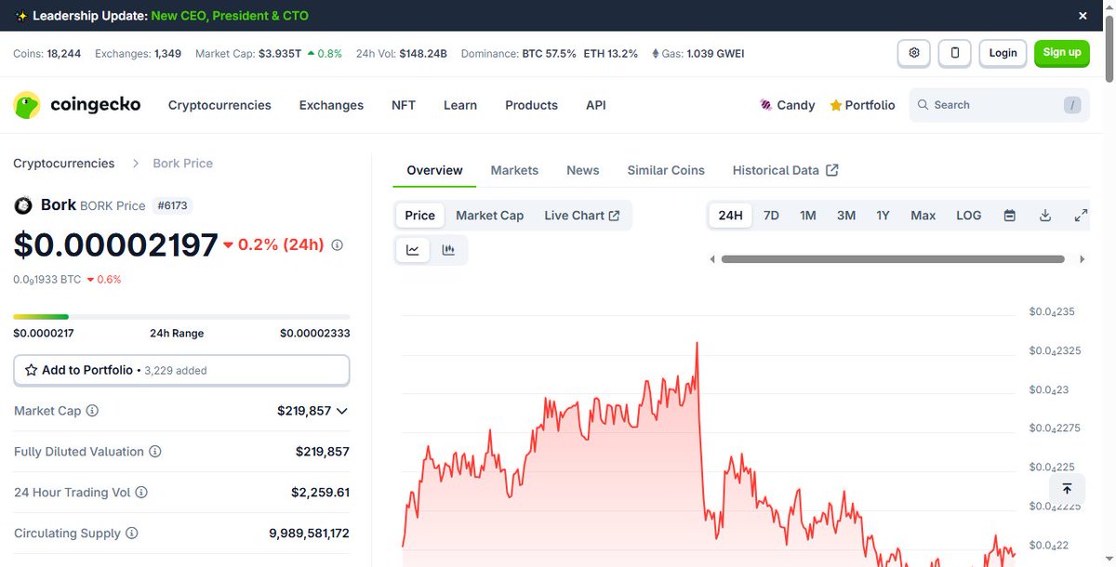Screen dimensions: 1116x567
Task: Go to CoinGecko home via logo
Action: 77,105
